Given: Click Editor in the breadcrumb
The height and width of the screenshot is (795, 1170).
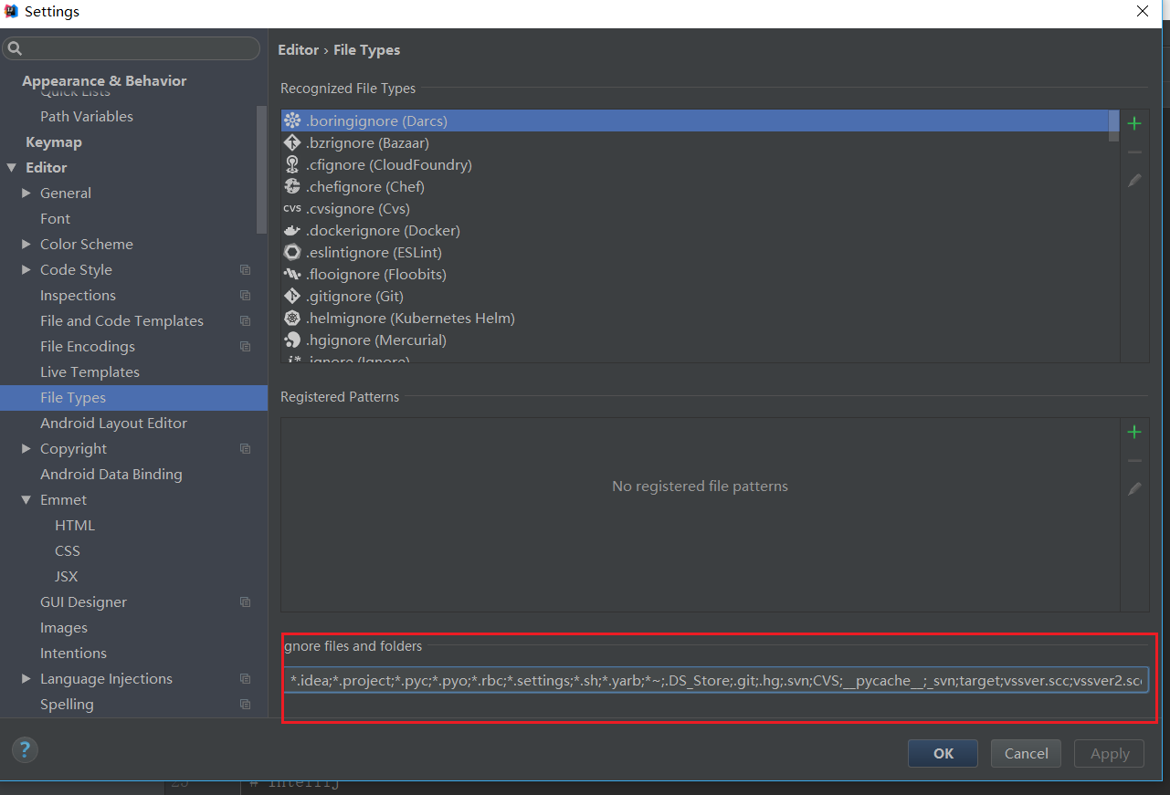Looking at the screenshot, I should (x=299, y=50).
